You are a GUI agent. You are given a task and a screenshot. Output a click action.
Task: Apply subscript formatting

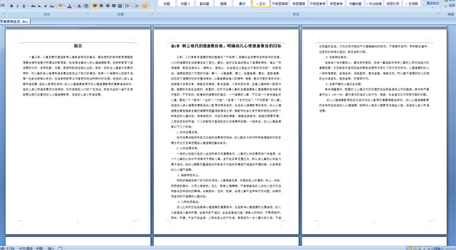(39, 6)
